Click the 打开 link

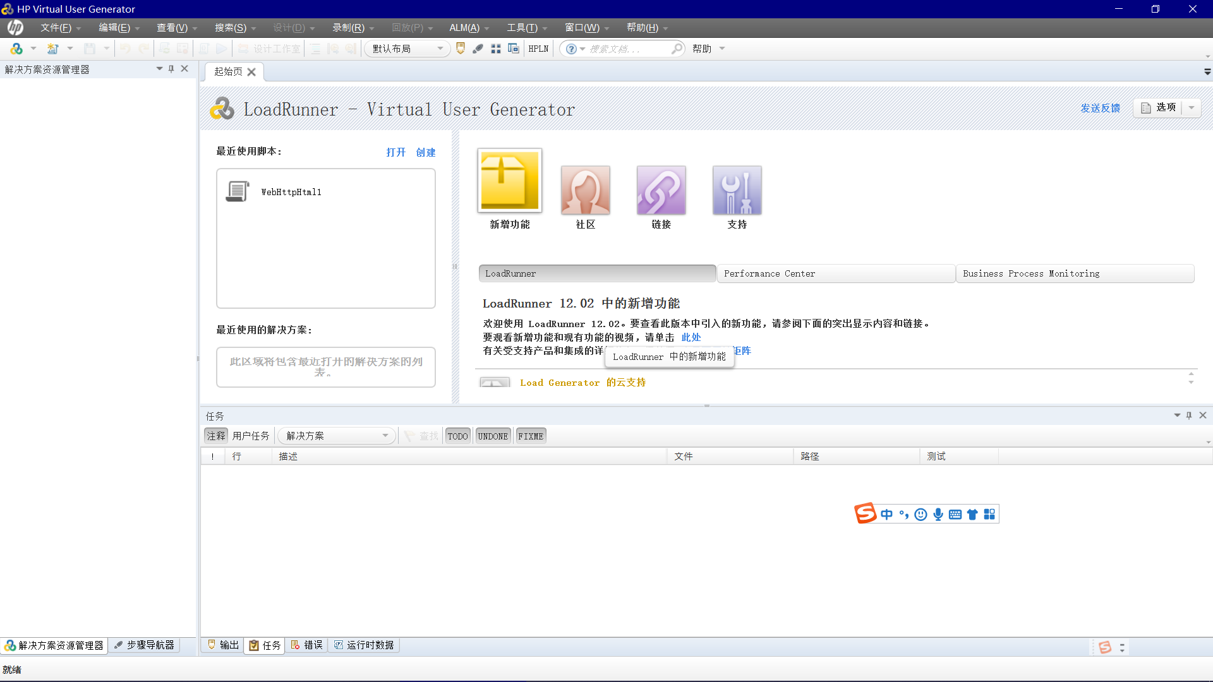396,152
